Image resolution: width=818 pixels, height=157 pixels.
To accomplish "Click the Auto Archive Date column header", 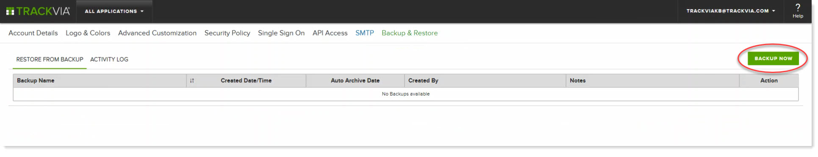I will click(355, 81).
